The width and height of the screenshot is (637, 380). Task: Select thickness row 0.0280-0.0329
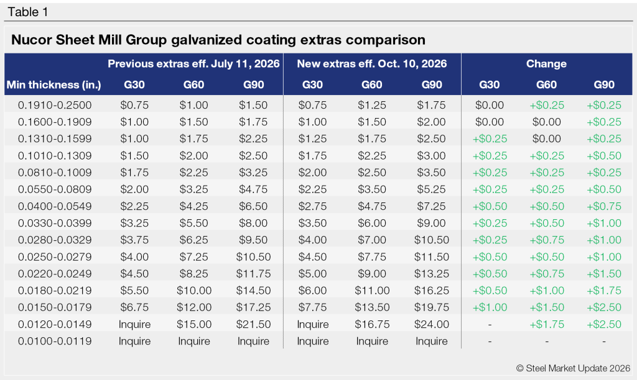click(x=318, y=240)
